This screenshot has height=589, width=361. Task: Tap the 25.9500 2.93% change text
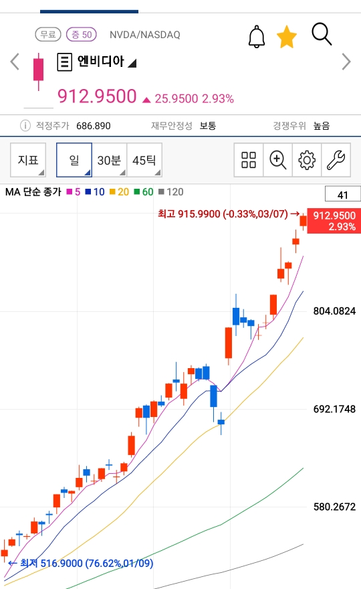(x=194, y=98)
